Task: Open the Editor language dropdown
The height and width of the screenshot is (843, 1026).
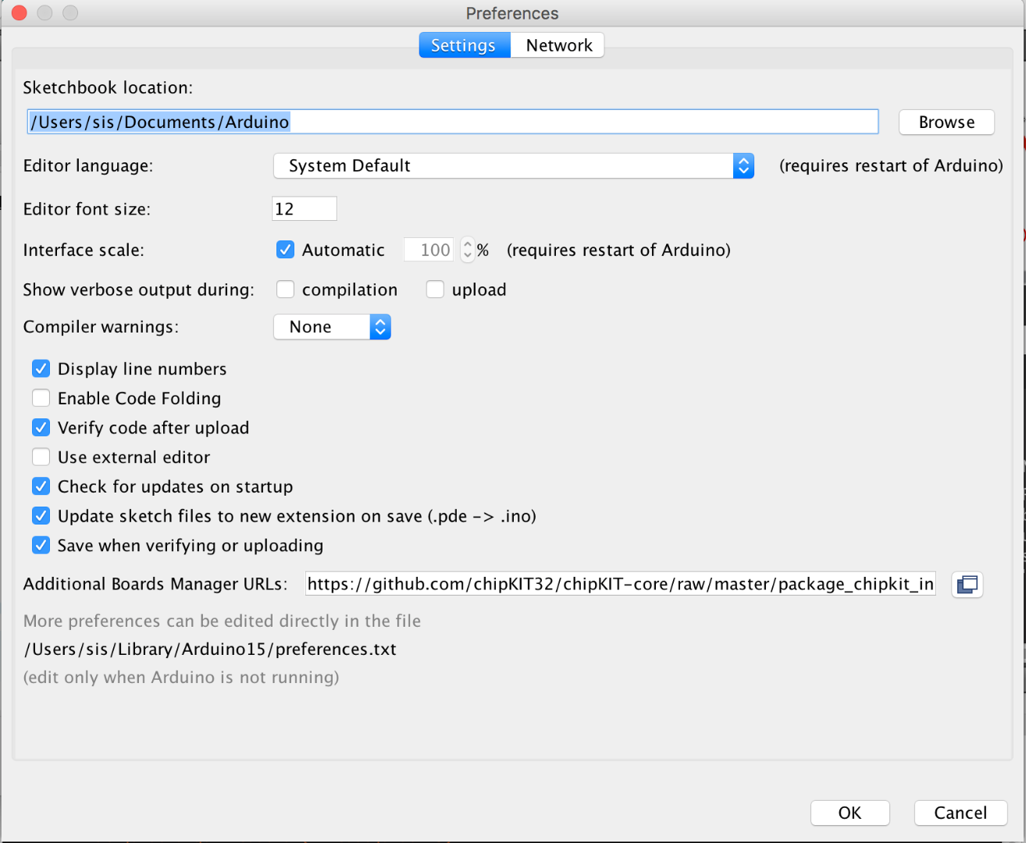Action: 514,165
